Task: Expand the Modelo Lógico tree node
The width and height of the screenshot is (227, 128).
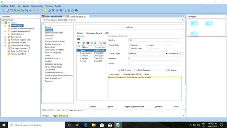Action: tap(5, 26)
